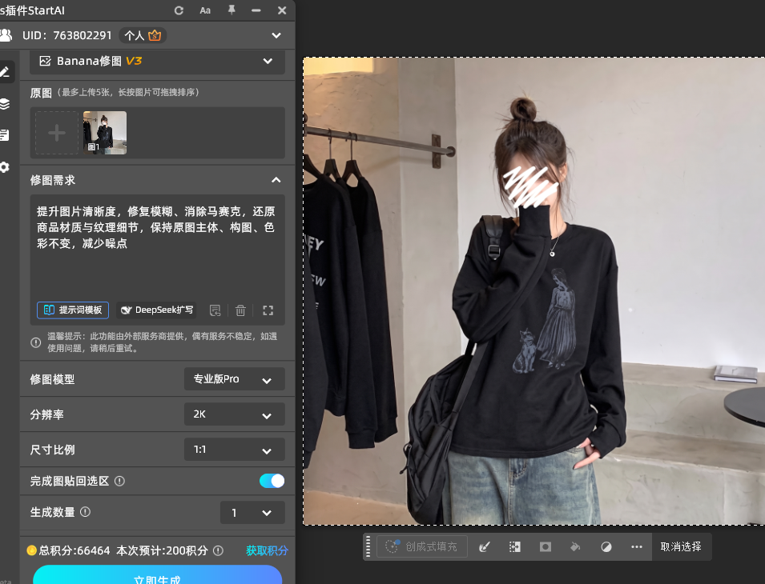The image size is (765, 584).
Task: Open the 分辨率 2K dropdown
Action: 234,414
